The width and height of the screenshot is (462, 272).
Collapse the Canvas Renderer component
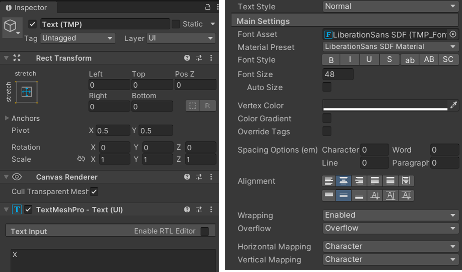point(6,177)
